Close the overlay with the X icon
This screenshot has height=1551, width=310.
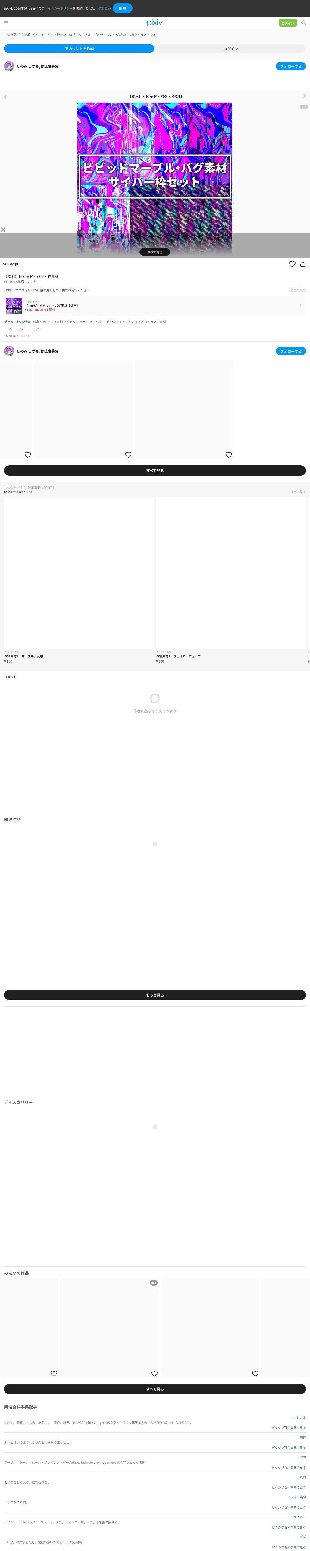click(4, 229)
